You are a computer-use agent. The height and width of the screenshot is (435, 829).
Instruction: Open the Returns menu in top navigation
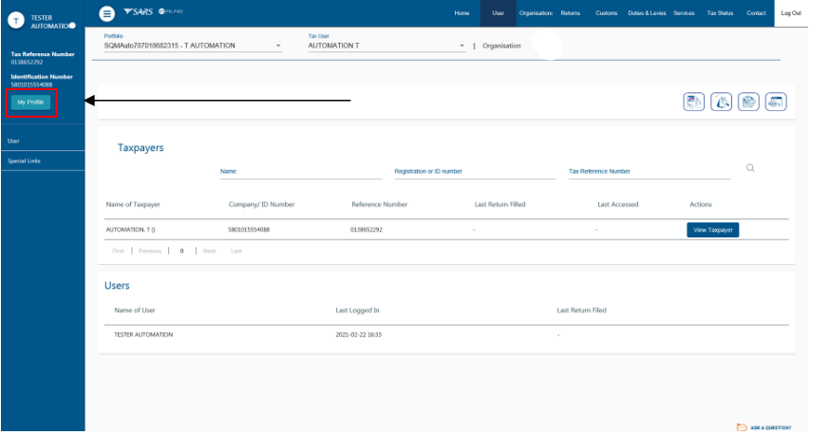click(570, 12)
